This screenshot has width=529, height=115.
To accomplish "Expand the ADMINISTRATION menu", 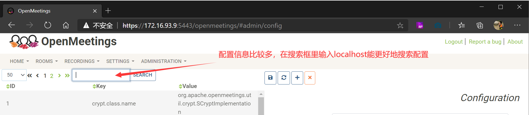I will (x=164, y=61).
